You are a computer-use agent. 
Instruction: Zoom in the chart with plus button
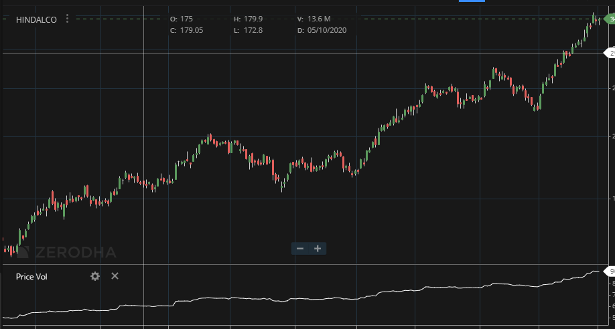pos(318,248)
